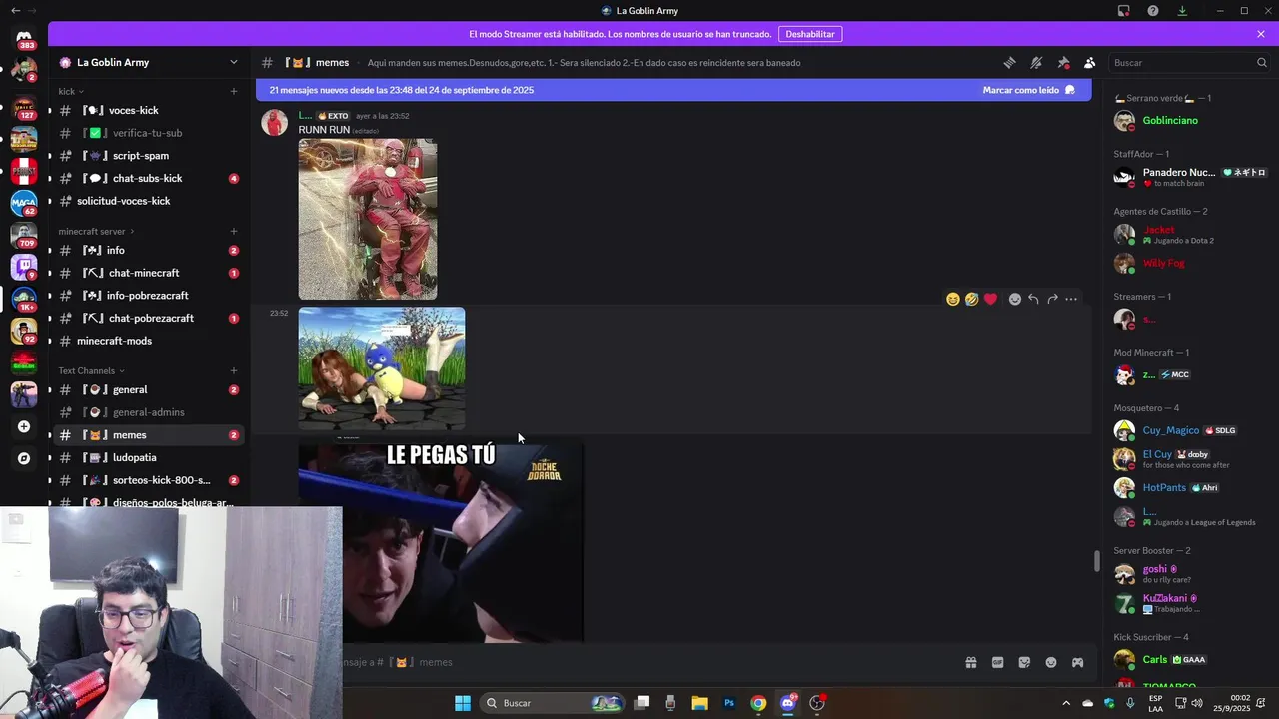Go back using Discord title bar arrow

(15, 11)
